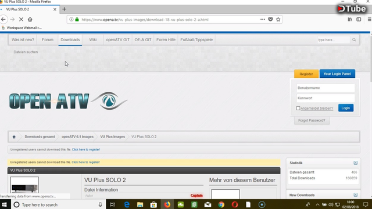
Task: Click register link in the yellow notice
Action: click(x=85, y=163)
